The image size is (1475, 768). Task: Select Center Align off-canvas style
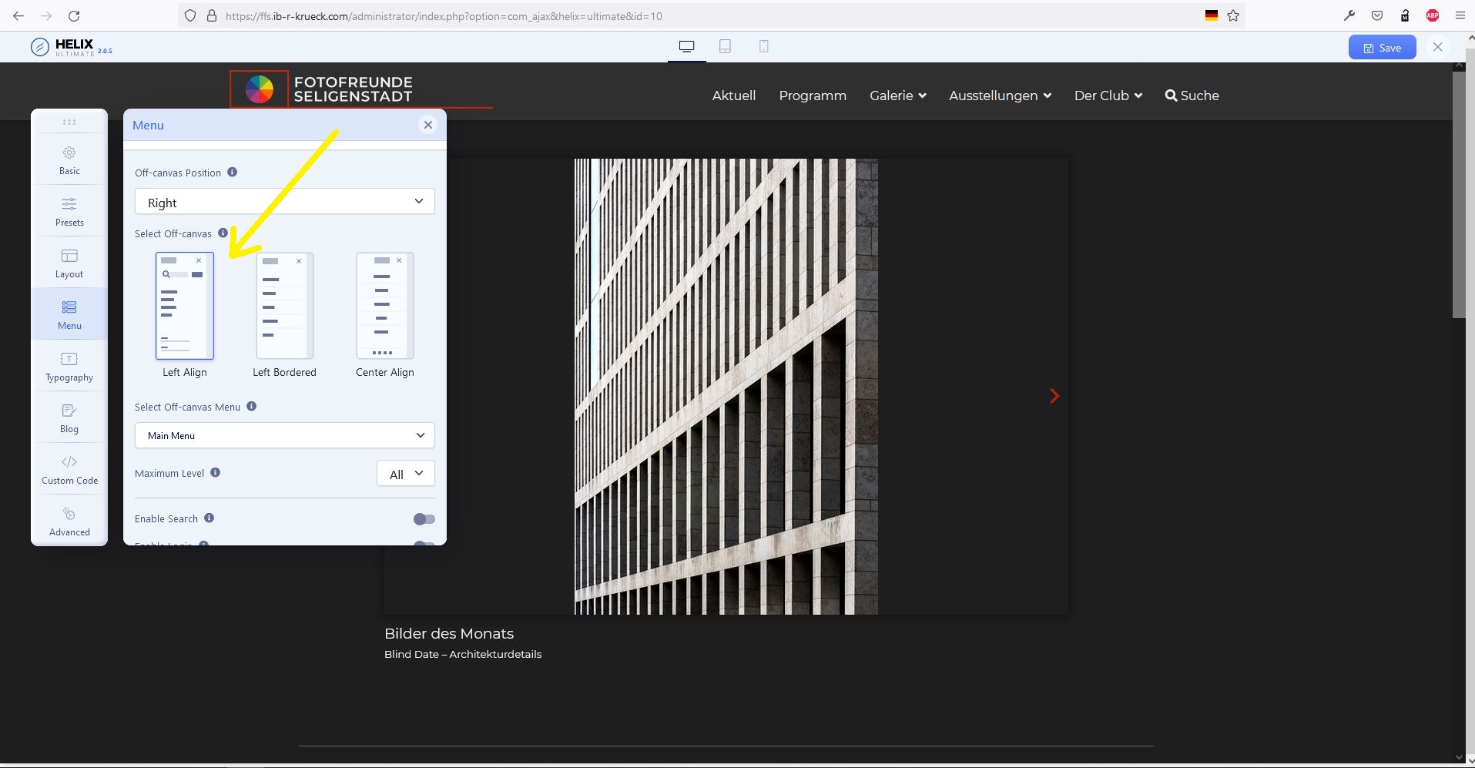click(x=384, y=307)
